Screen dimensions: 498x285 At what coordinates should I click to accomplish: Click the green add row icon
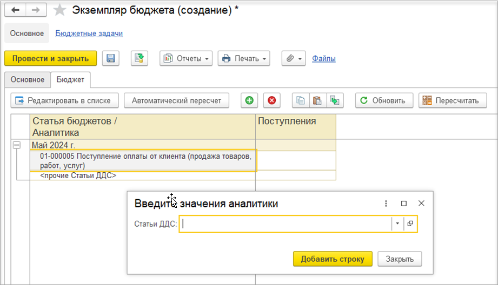249,100
